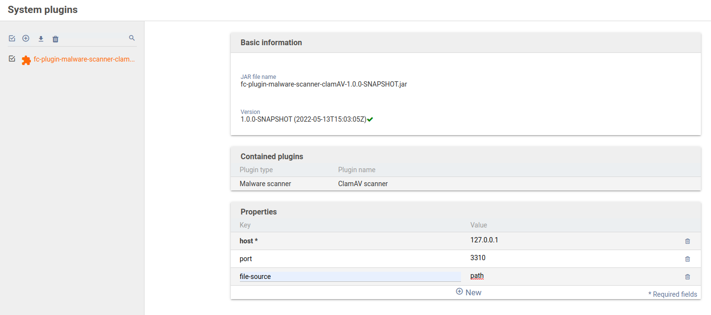Click the Malware scanner plugin row
This screenshot has width=711, height=315.
265,184
